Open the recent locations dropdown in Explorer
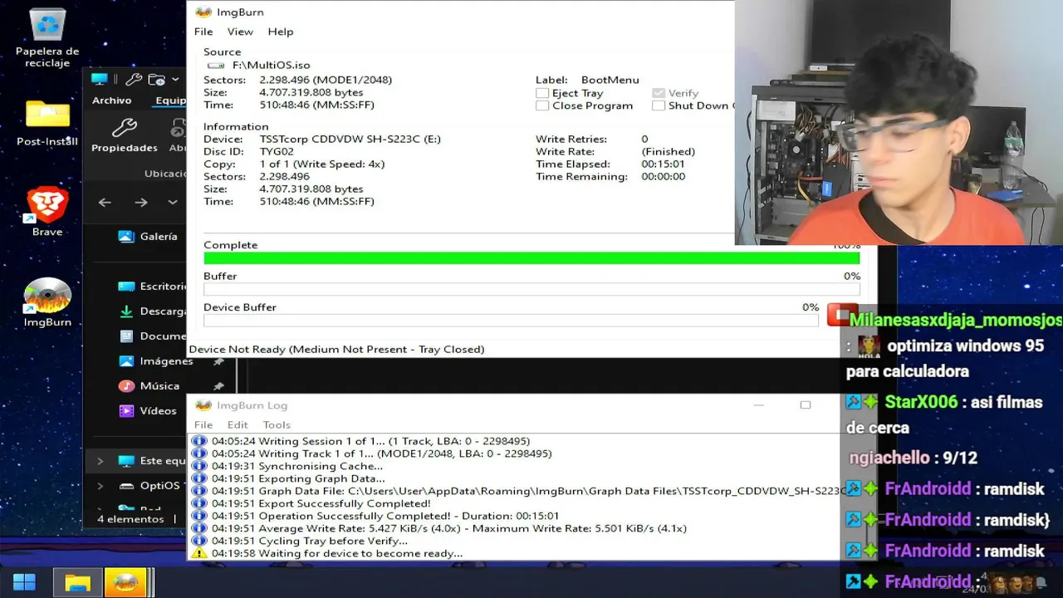This screenshot has height=598, width=1063. [x=173, y=202]
